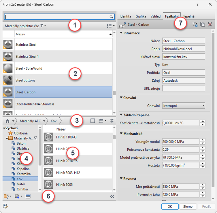Switch to the Tepelné tab
The height and width of the screenshot is (213, 217).
tap(189, 16)
